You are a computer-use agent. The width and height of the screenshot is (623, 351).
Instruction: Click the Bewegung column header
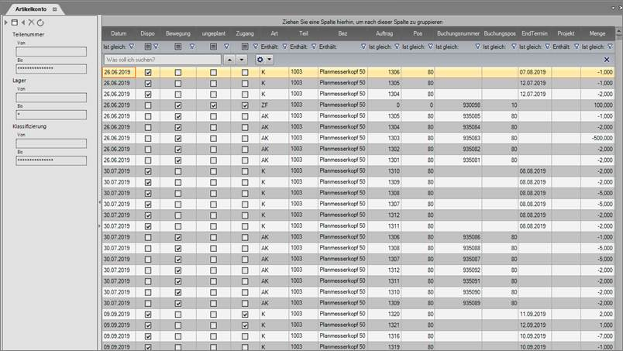pyautogui.click(x=179, y=34)
